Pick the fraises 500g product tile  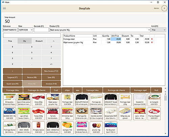click(39, 114)
